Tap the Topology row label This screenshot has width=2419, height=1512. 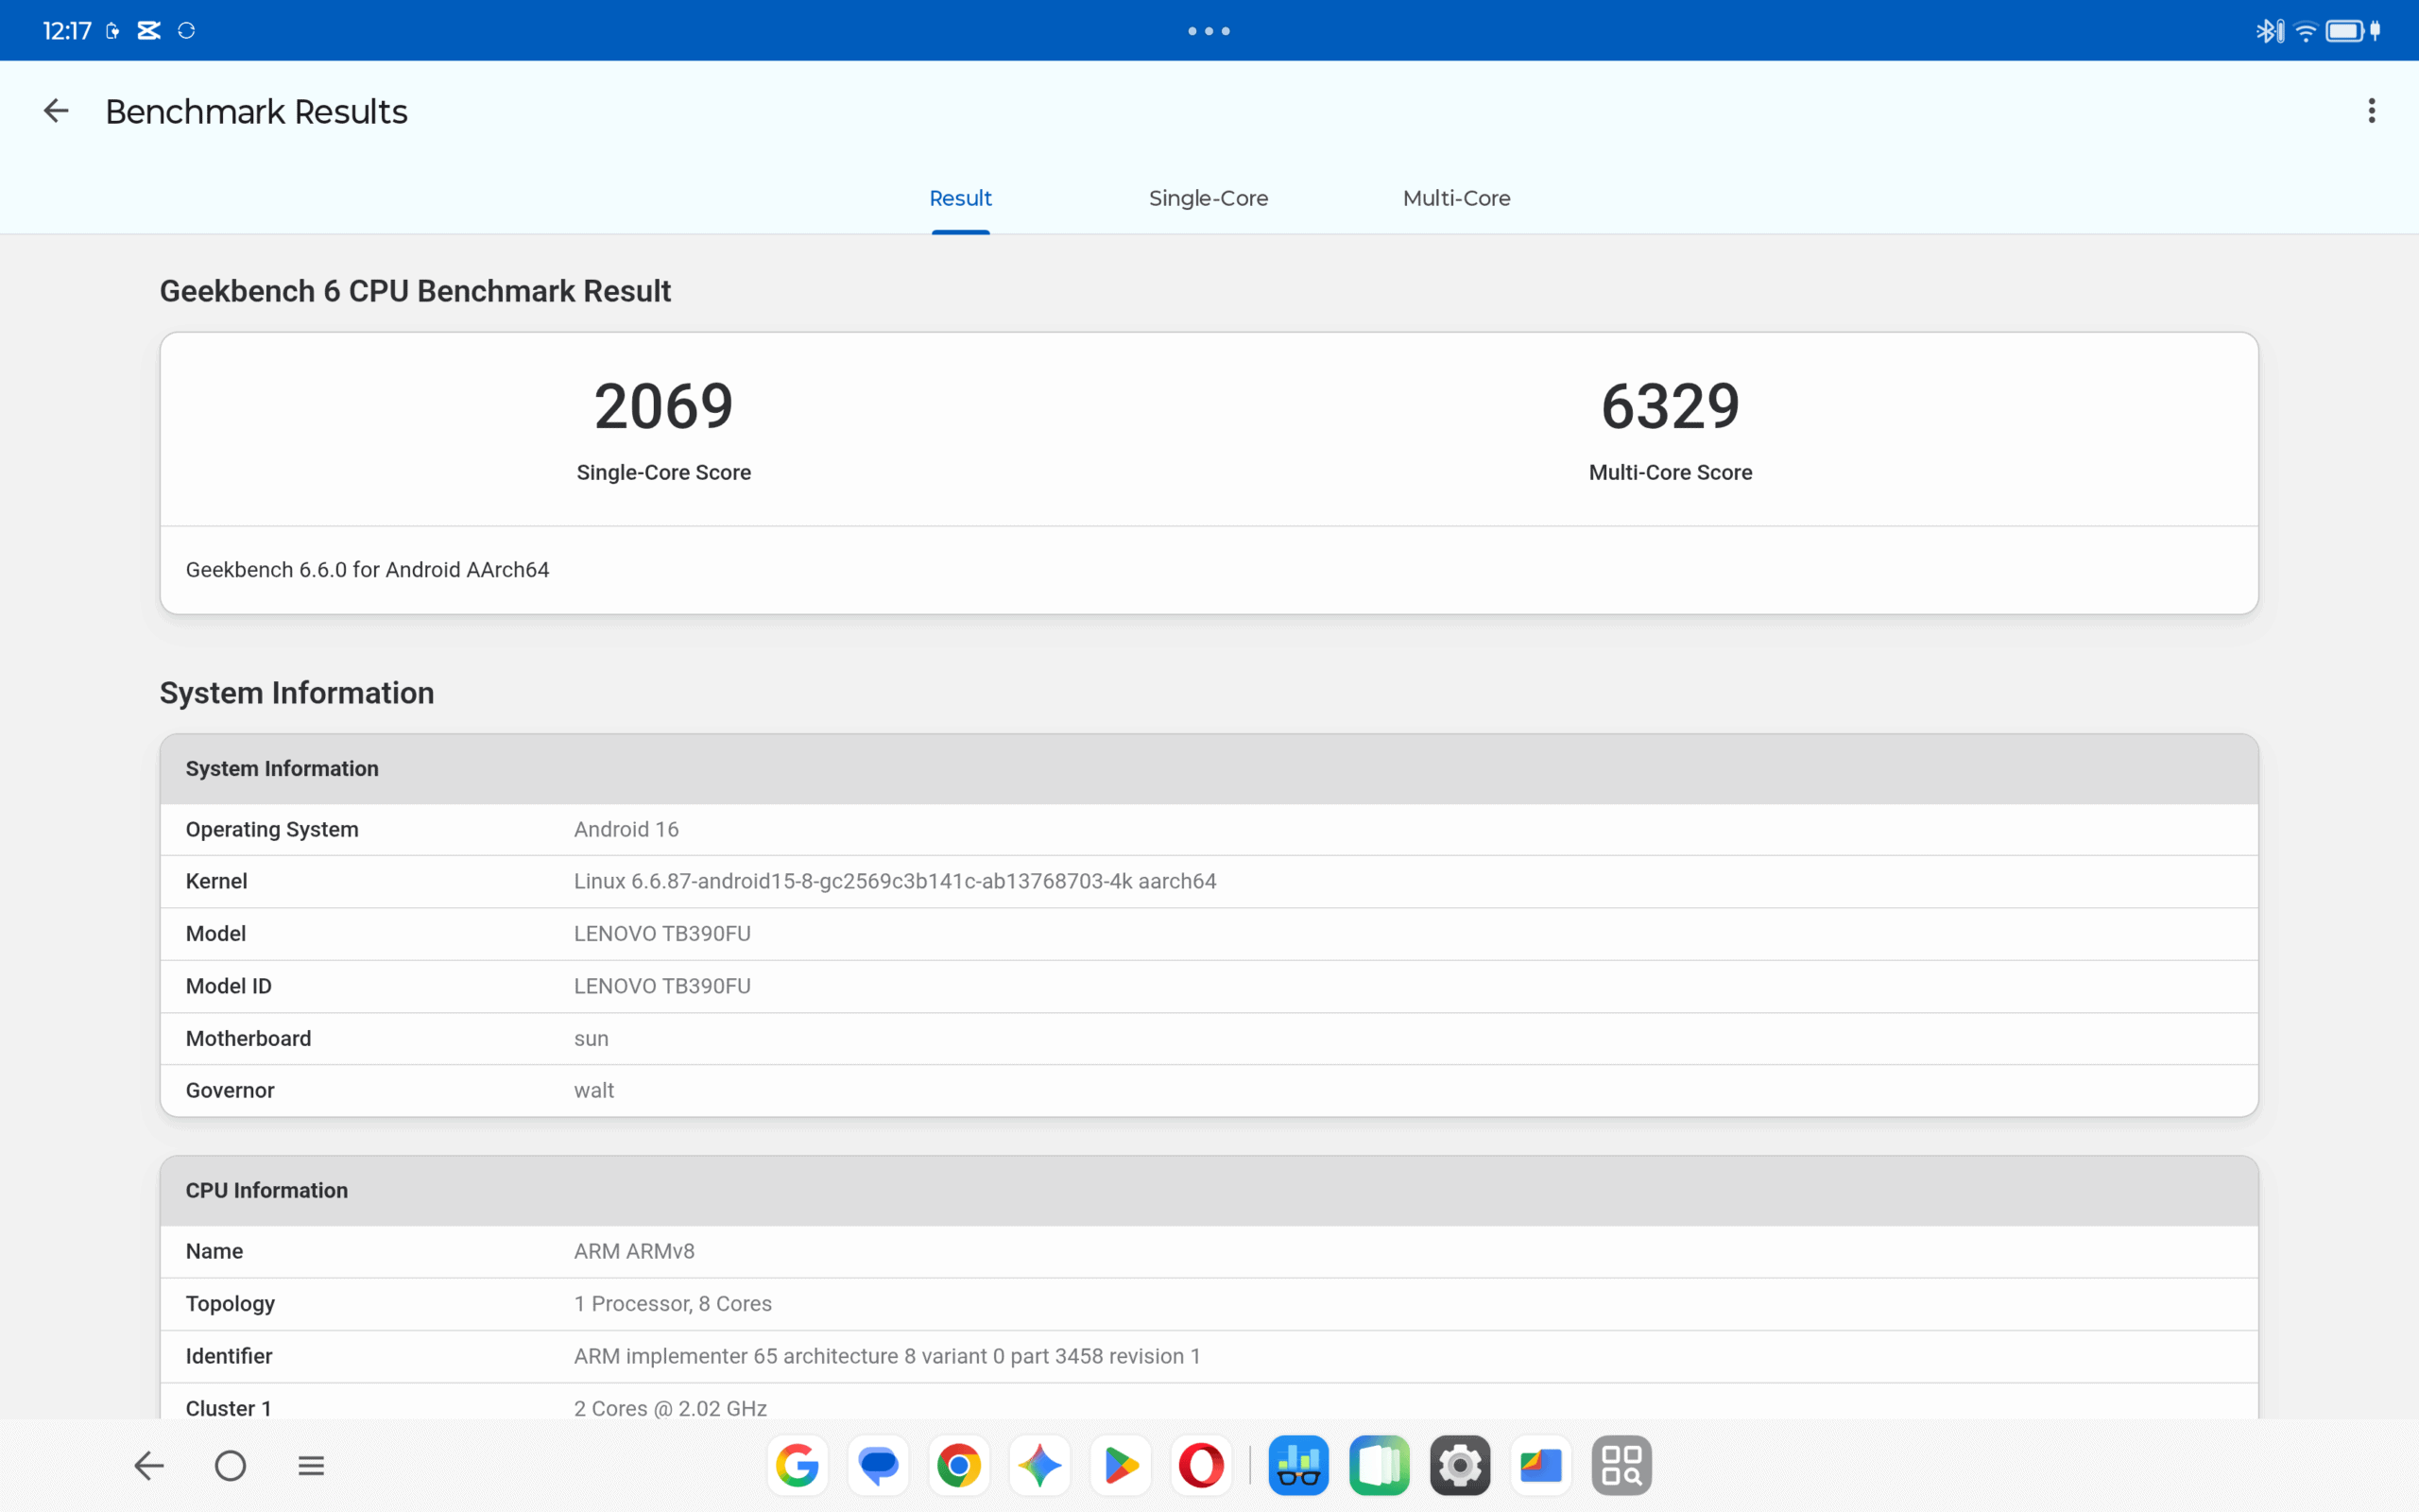[230, 1304]
